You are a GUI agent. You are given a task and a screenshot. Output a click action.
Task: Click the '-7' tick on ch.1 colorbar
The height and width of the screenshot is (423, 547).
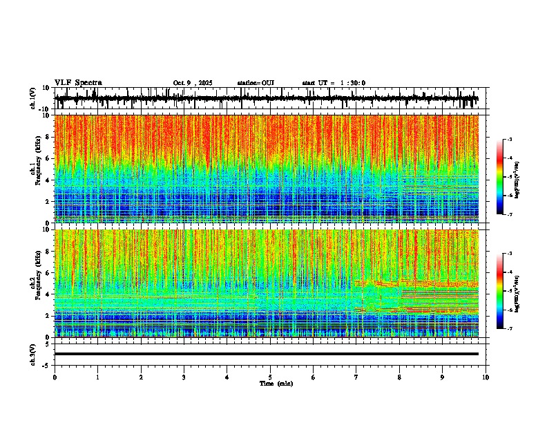coord(509,214)
